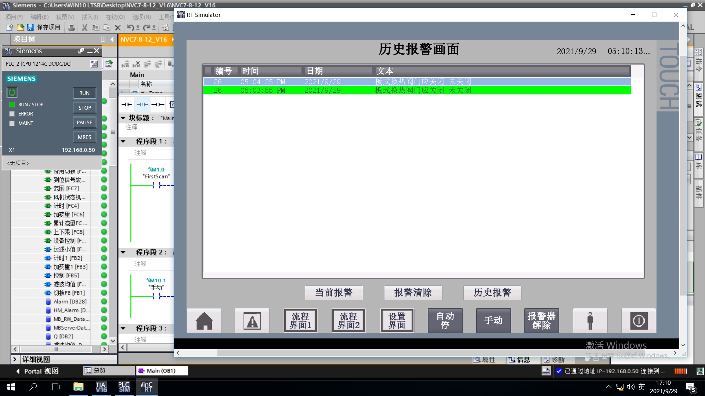705x396 pixels.
Task: Toggle the RUN / STOP indicator box
Action: [12, 104]
